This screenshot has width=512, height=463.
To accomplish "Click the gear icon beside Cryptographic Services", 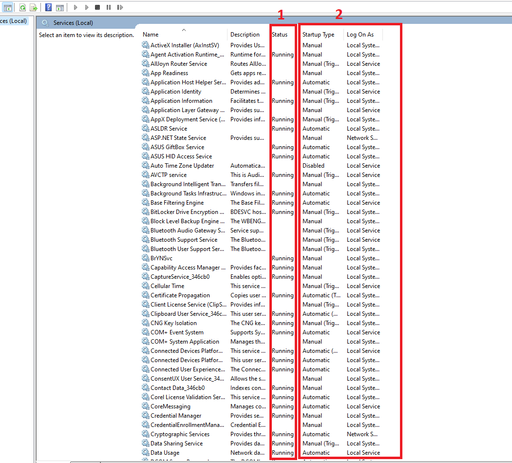I will pos(145,434).
